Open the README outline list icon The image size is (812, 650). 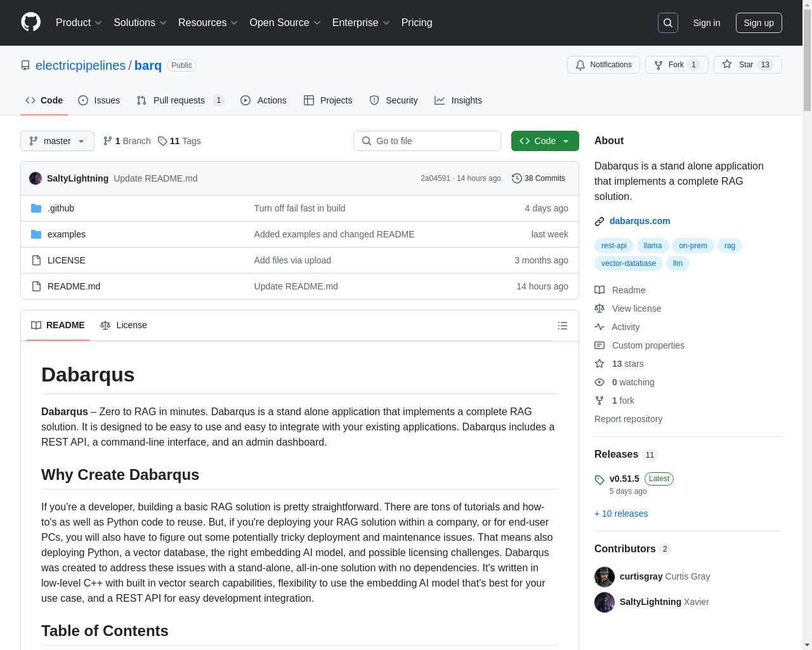[x=563, y=326]
